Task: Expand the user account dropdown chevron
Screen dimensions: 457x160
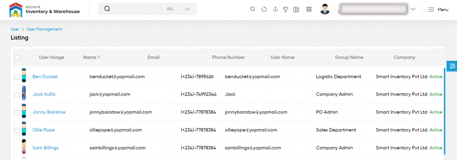Action: coord(413,9)
